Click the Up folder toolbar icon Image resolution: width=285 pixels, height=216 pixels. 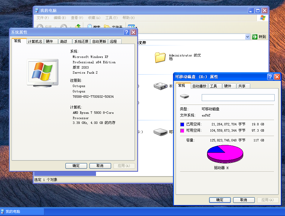point(78,26)
